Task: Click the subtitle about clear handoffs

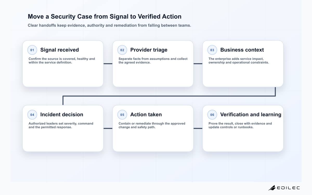Action: click(x=109, y=25)
